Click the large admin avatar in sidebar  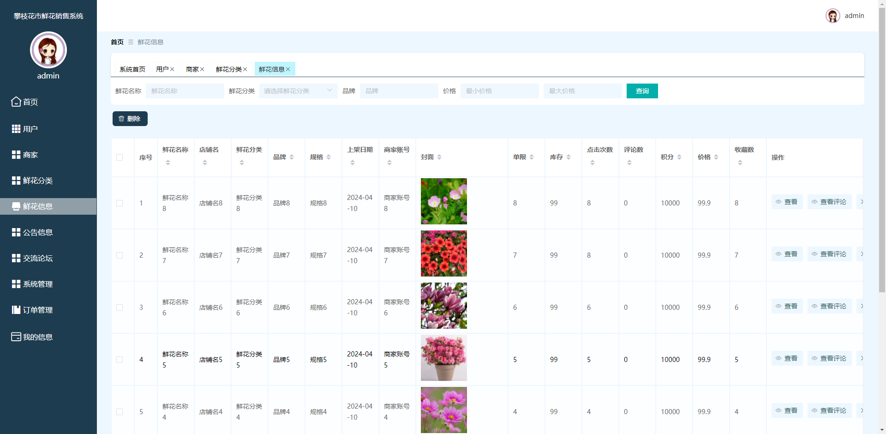[x=48, y=50]
